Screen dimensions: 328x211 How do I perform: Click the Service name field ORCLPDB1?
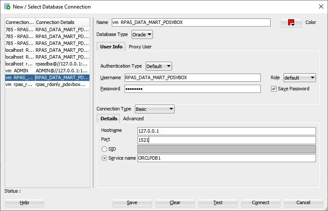click(x=227, y=158)
